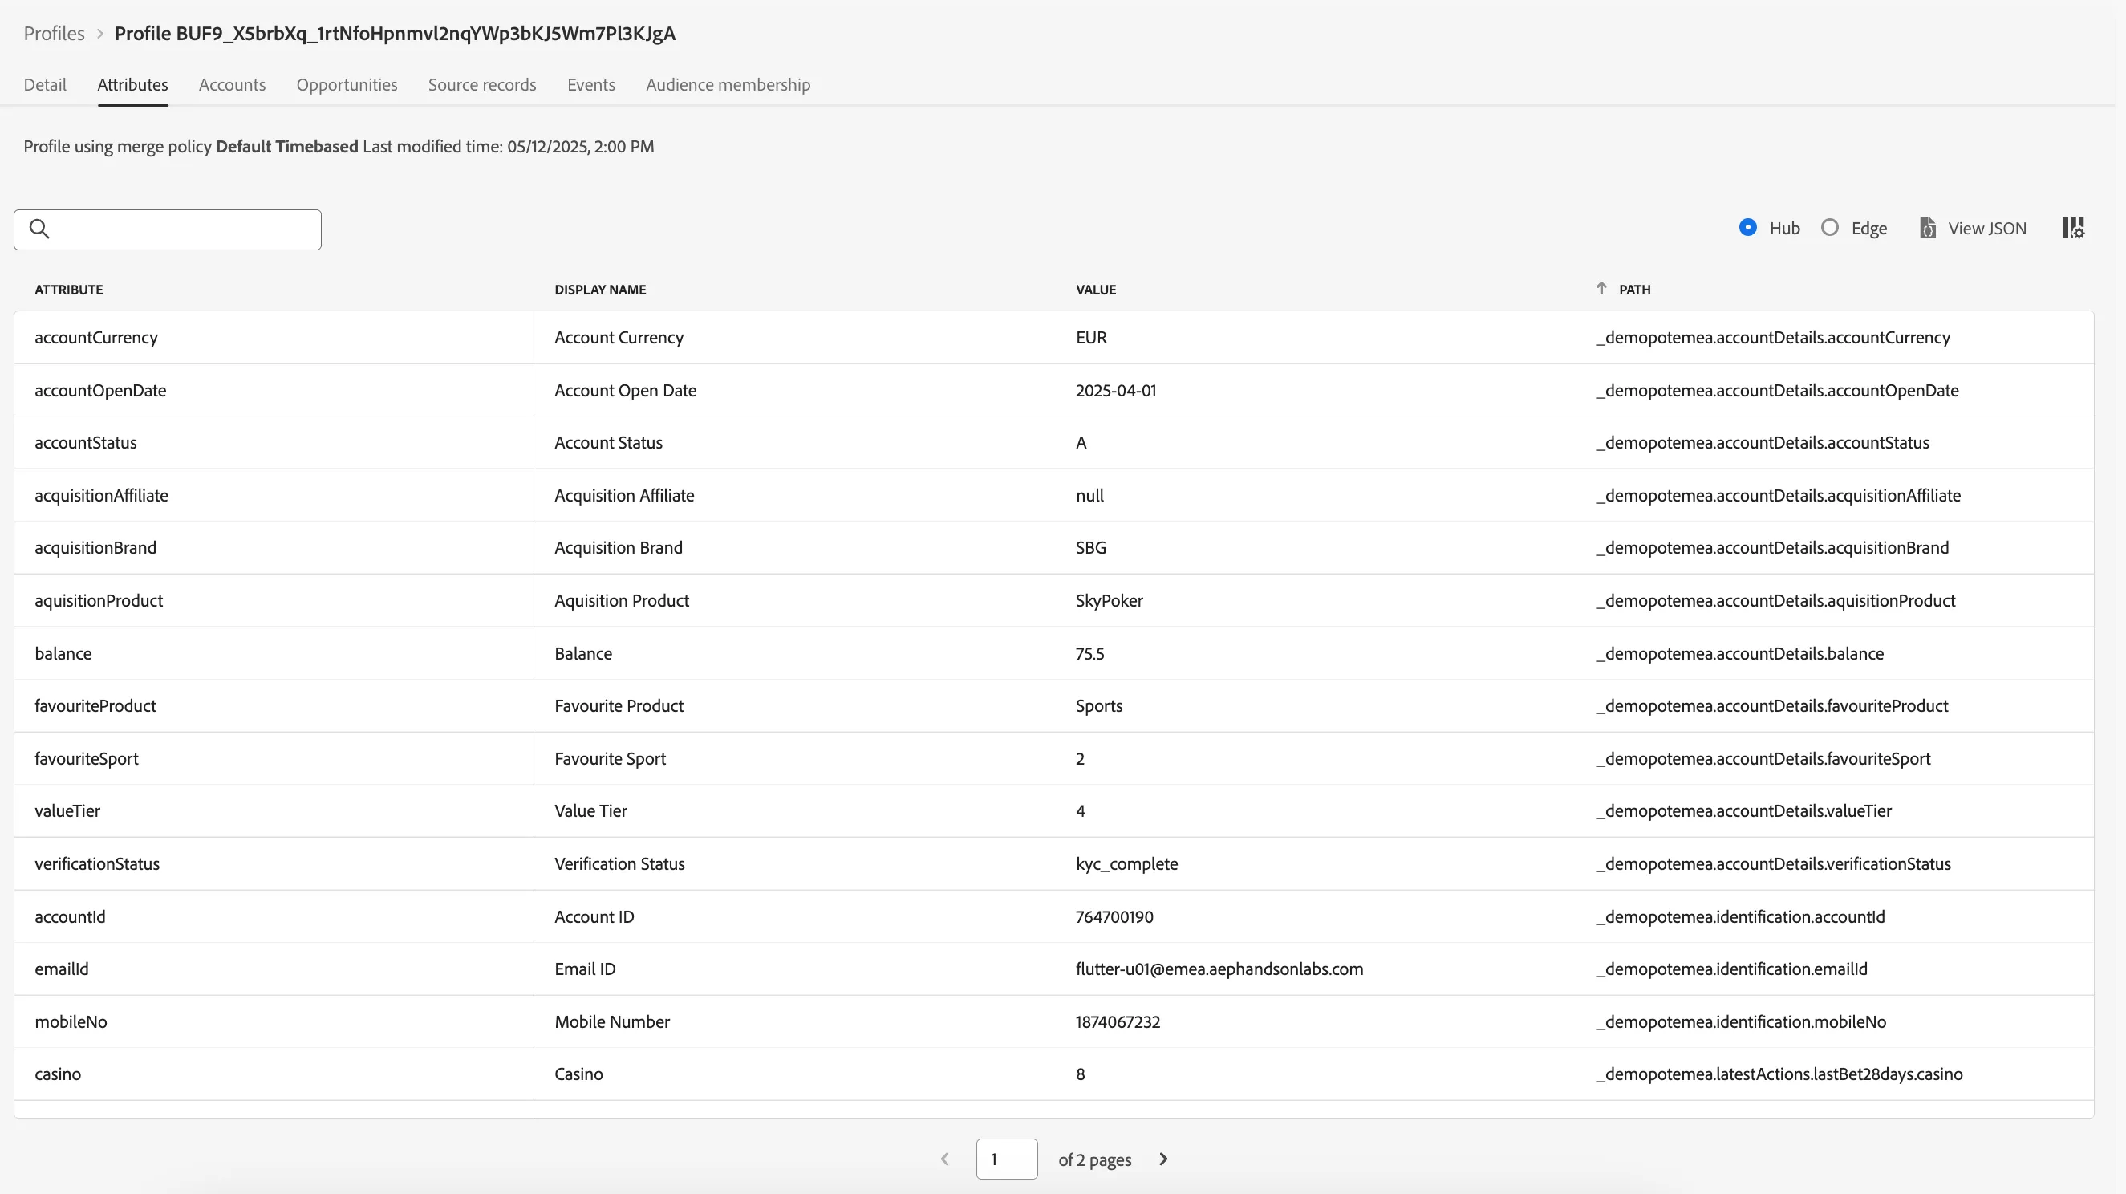Screen dimensions: 2126x1194
Task: Switch to the Opportunities tab
Action: [347, 84]
